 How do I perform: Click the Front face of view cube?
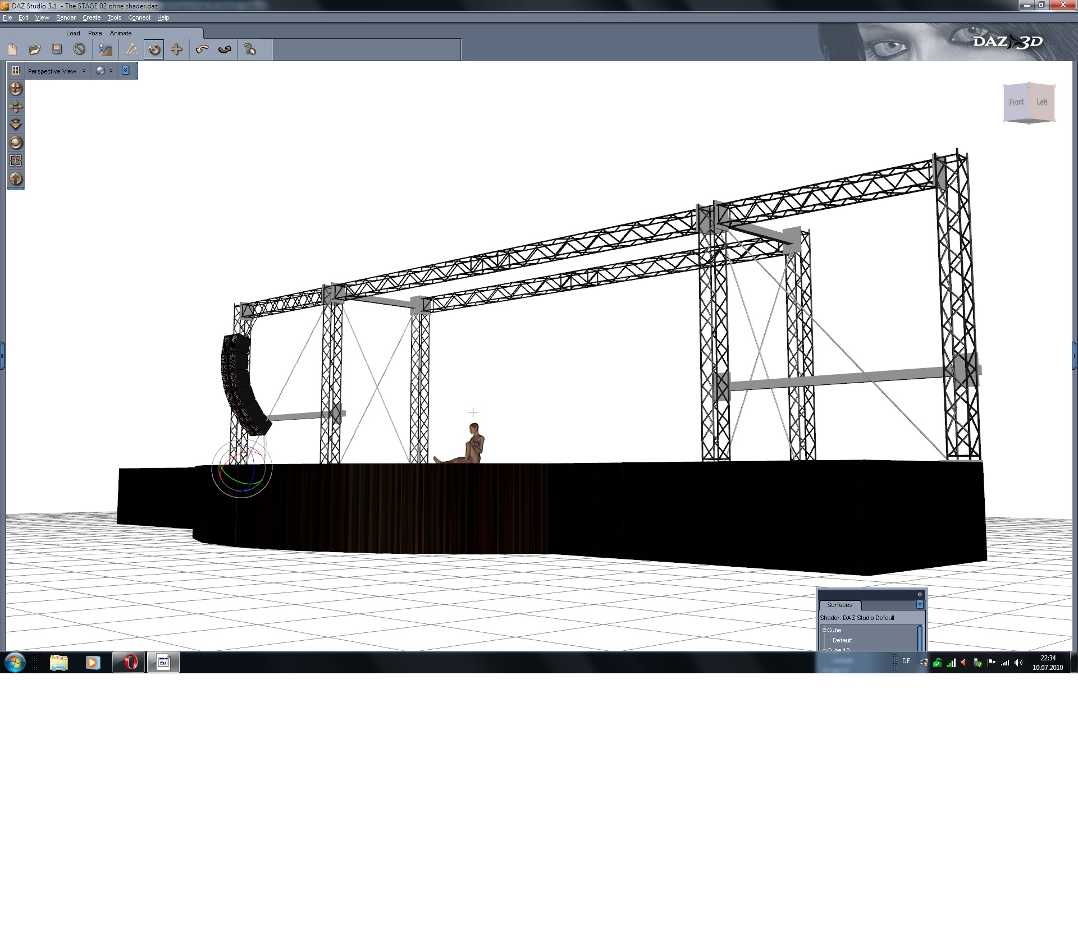coord(1016,102)
